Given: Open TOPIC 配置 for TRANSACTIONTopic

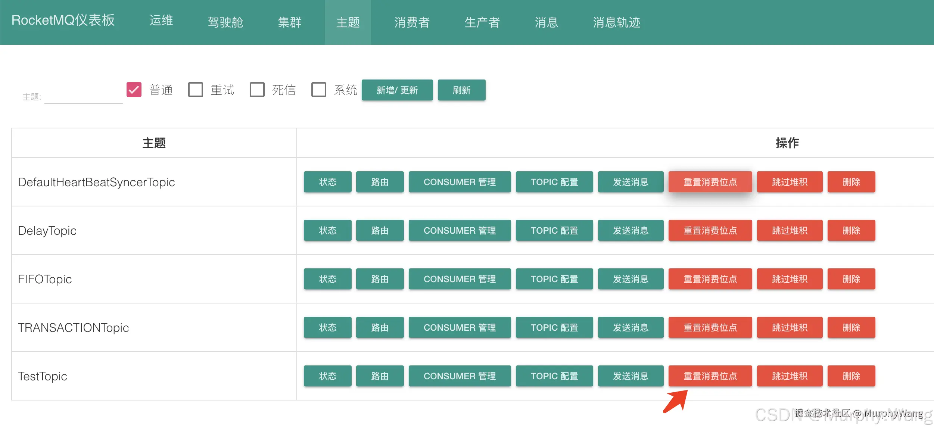Looking at the screenshot, I should tap(554, 327).
